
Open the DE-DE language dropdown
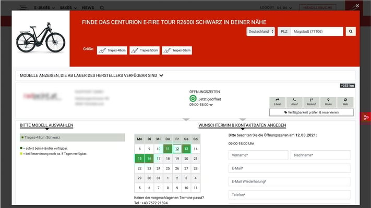(x=284, y=8)
